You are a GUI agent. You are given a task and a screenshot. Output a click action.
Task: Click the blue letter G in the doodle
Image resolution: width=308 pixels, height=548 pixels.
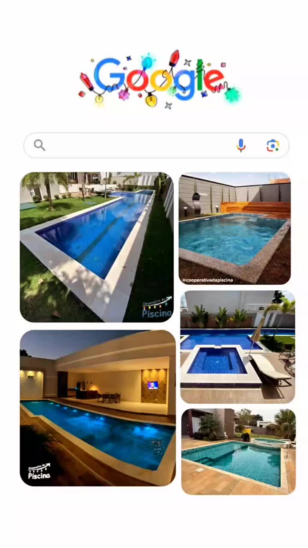click(x=108, y=76)
